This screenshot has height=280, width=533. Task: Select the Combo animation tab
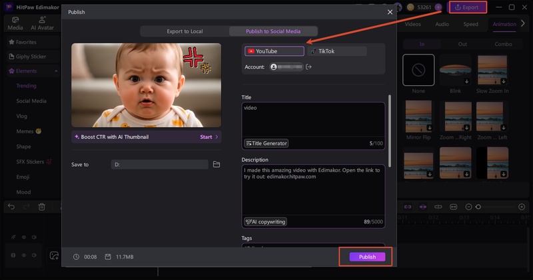pyautogui.click(x=503, y=44)
